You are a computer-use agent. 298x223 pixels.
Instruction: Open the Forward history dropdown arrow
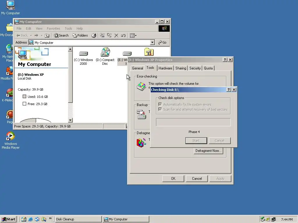click(42, 35)
